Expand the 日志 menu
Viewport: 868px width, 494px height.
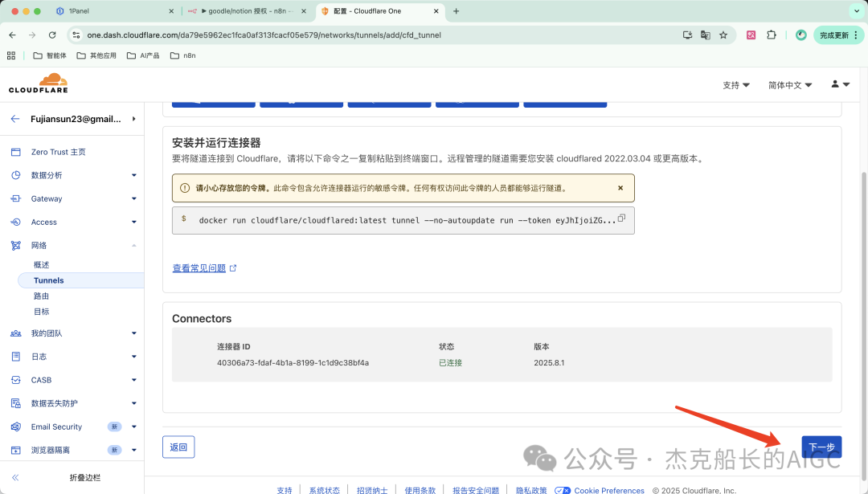click(134, 357)
